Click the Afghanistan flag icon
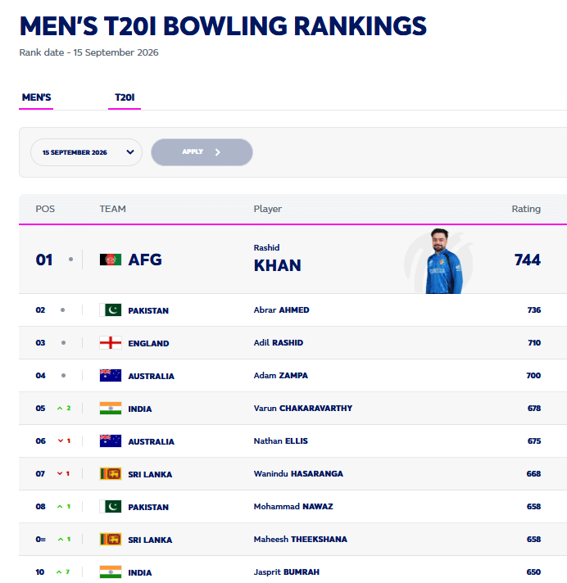Screen dimensions: 567x583 pos(111,260)
